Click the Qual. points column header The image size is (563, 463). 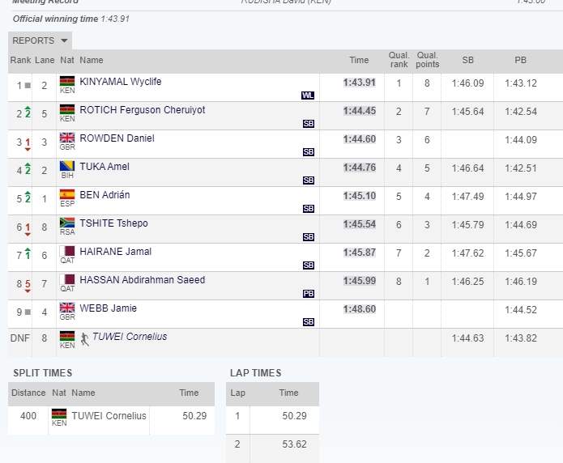427,61
